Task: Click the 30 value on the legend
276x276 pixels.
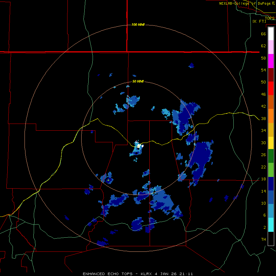Action: point(263,143)
